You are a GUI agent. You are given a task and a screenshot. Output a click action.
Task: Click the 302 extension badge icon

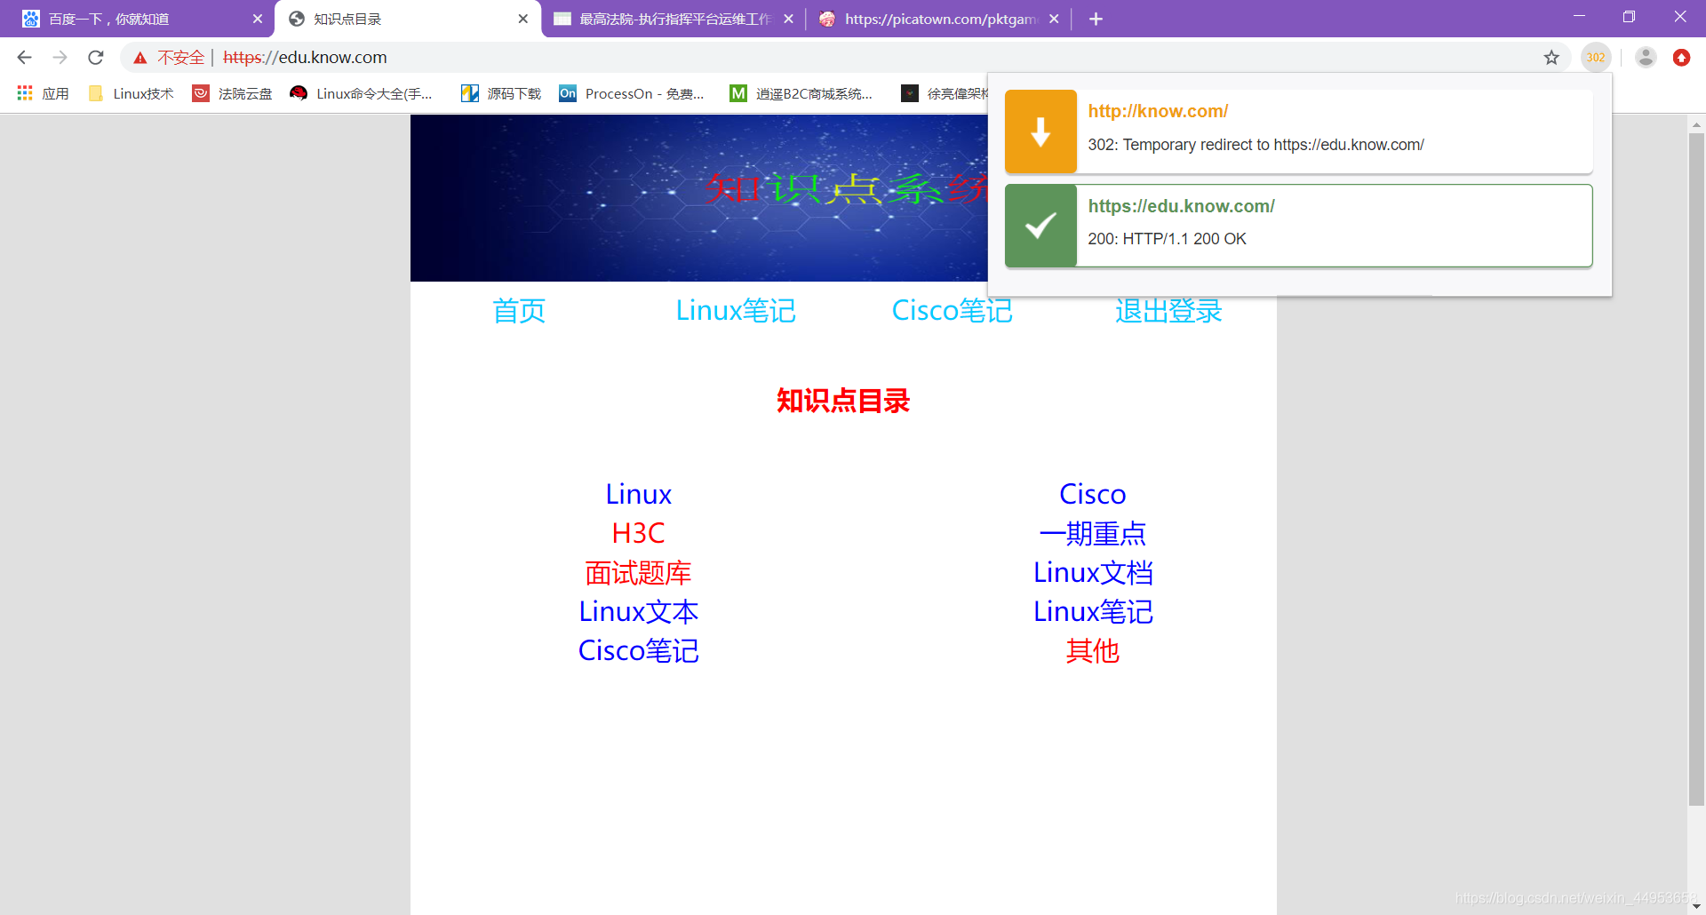pyautogui.click(x=1596, y=57)
